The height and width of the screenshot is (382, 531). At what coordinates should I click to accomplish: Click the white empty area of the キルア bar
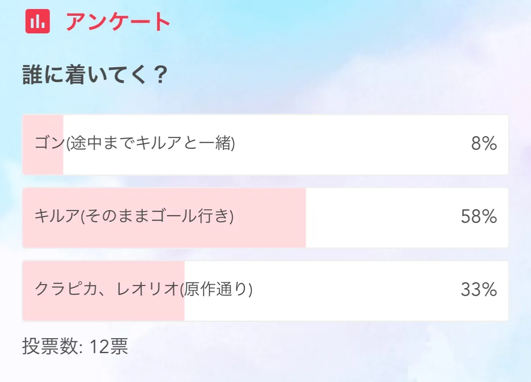coord(383,217)
